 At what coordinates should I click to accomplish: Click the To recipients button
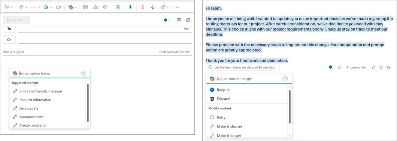click(x=9, y=29)
